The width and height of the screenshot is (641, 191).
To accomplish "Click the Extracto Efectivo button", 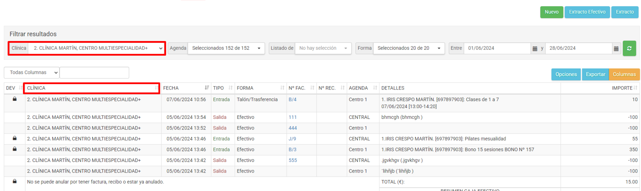I will pos(587,12).
